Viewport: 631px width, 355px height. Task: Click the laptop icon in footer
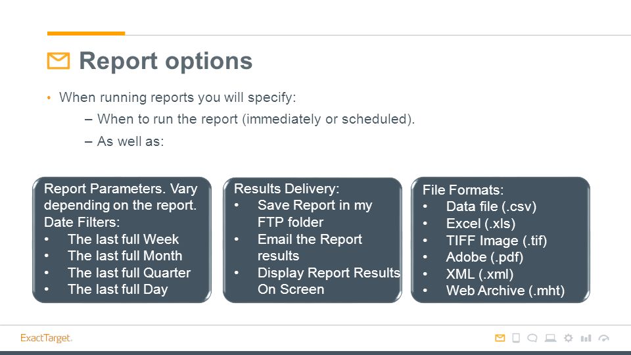(551, 338)
